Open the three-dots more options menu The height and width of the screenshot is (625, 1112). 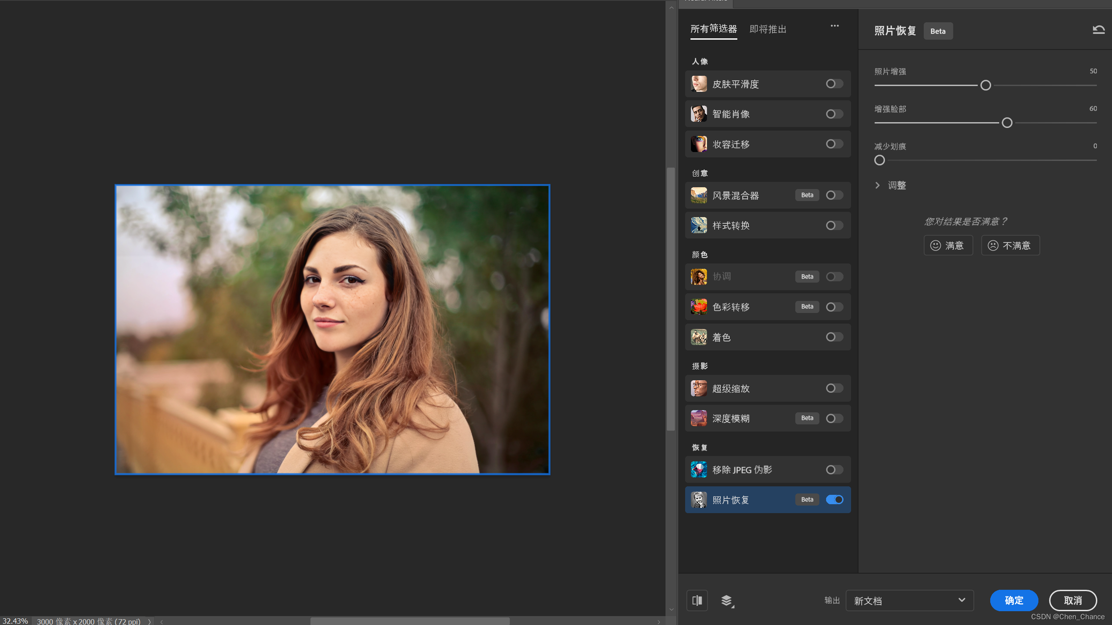835,26
